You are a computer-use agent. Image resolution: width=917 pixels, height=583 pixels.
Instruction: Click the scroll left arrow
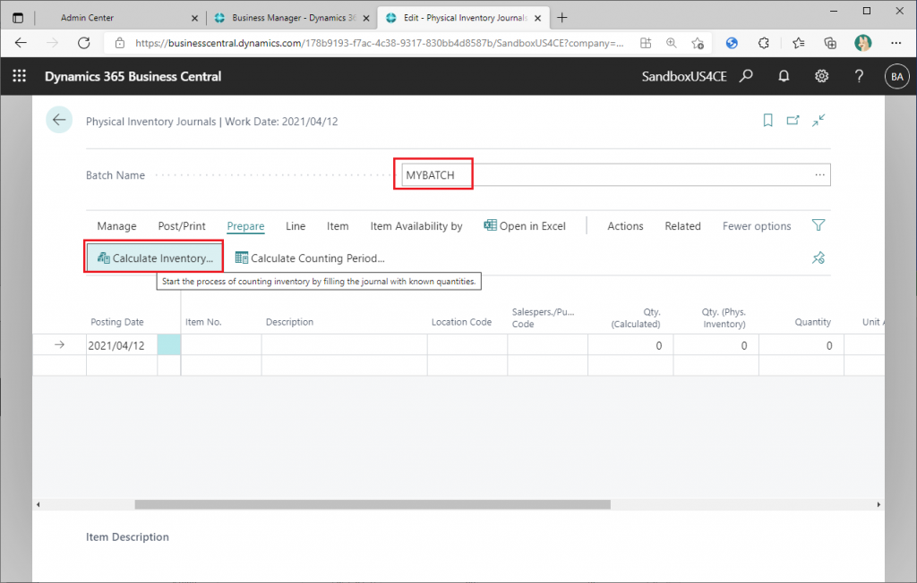click(38, 504)
